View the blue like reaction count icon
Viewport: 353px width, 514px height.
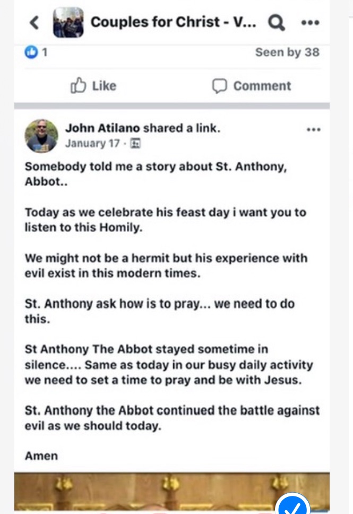coord(32,52)
